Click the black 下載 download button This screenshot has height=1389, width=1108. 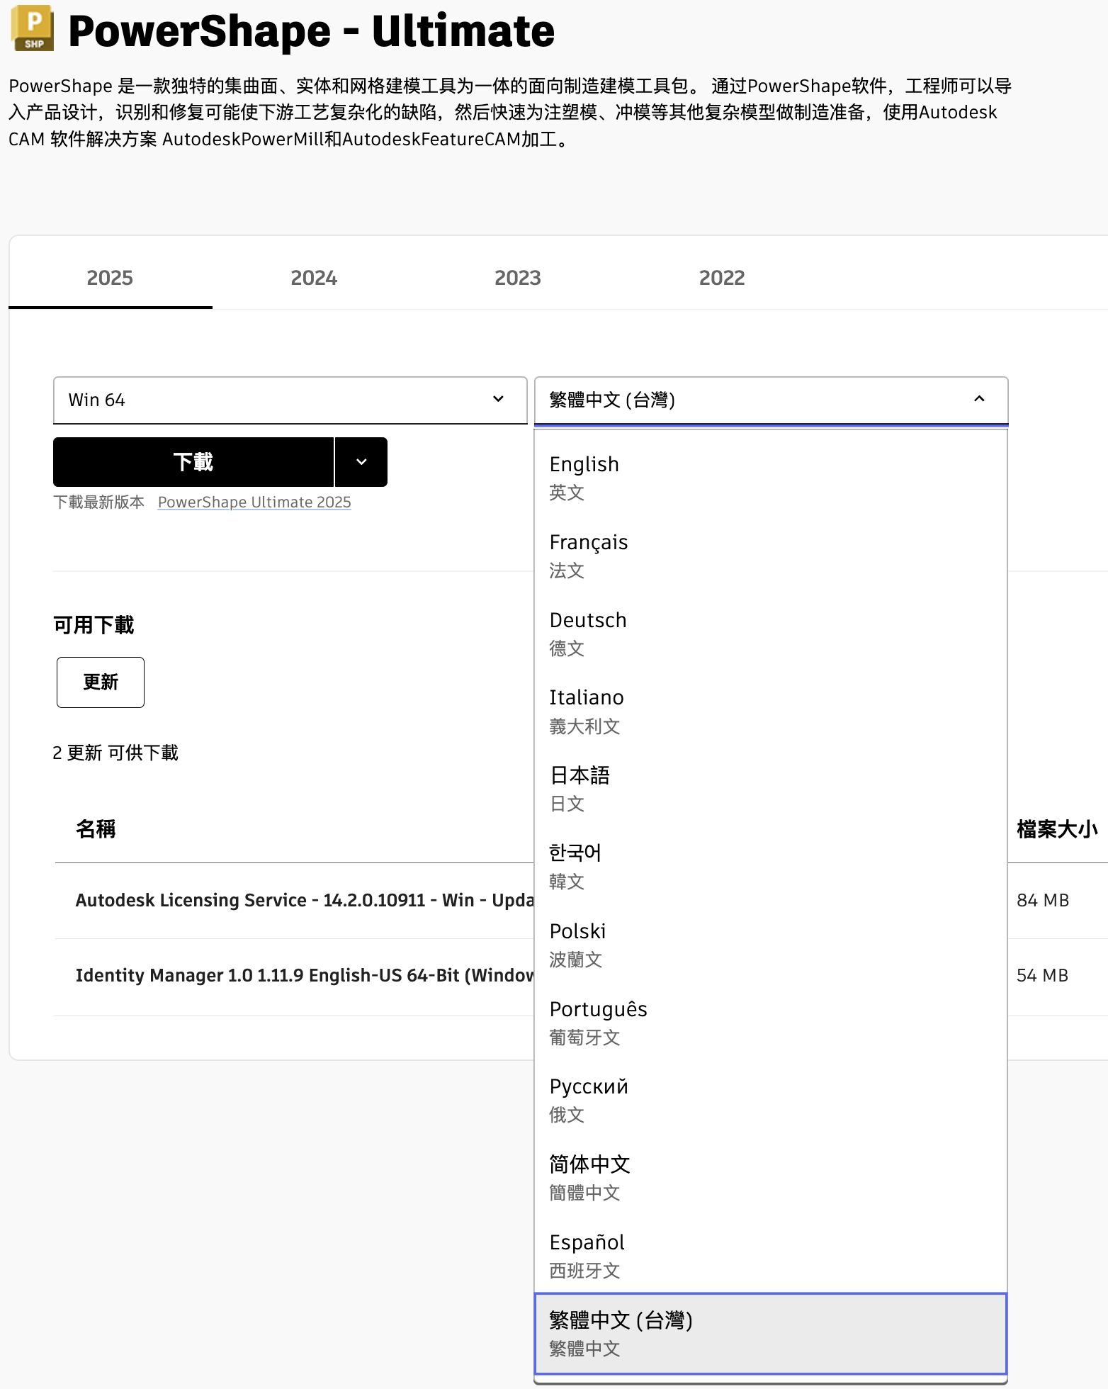tap(193, 462)
